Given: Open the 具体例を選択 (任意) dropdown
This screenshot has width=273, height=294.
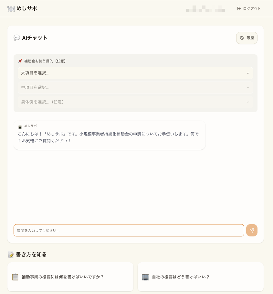Looking at the screenshot, I should (135, 102).
